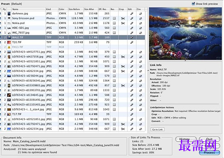Click the thumbnail of the darkness.jpg row
Image resolution: width=224 pixels, height=158 pixels.
(x=9, y=14)
